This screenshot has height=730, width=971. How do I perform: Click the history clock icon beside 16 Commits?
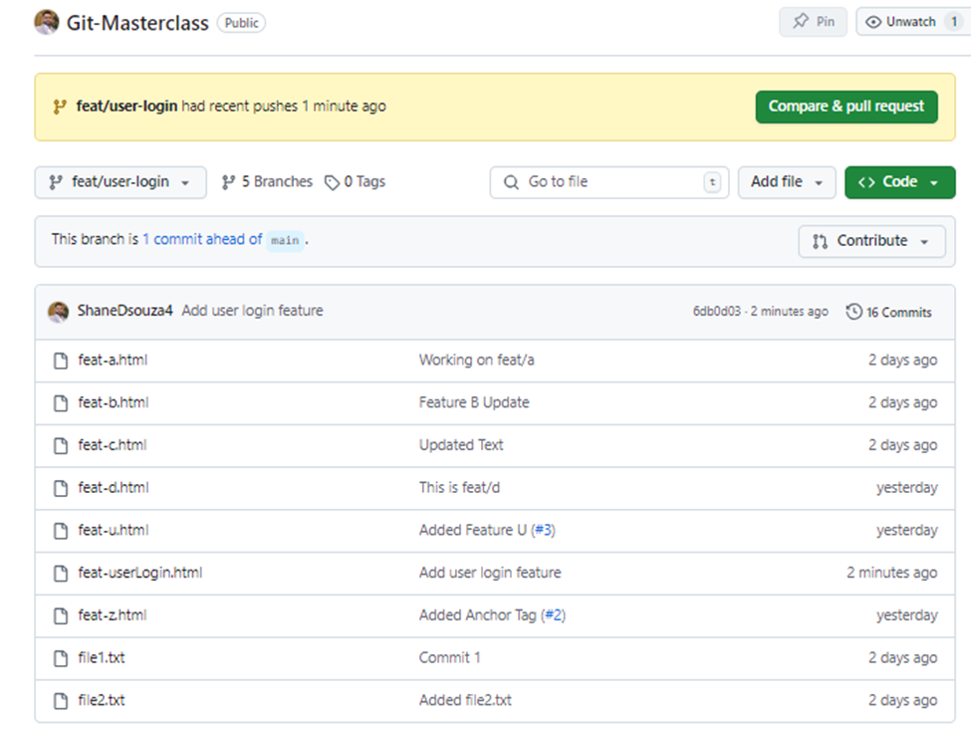(853, 312)
